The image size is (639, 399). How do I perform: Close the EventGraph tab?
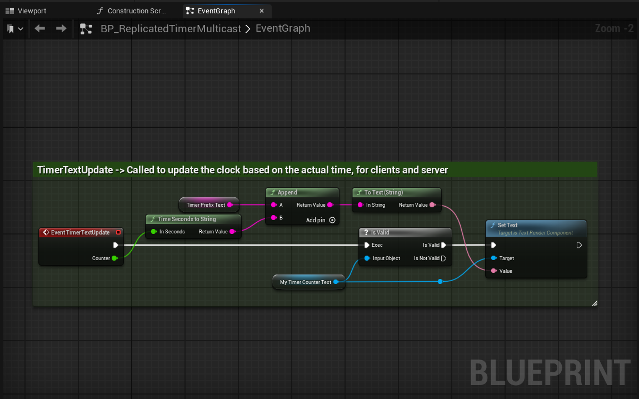coord(262,11)
